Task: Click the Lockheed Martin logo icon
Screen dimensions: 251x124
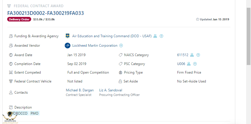Action: (x=68, y=46)
